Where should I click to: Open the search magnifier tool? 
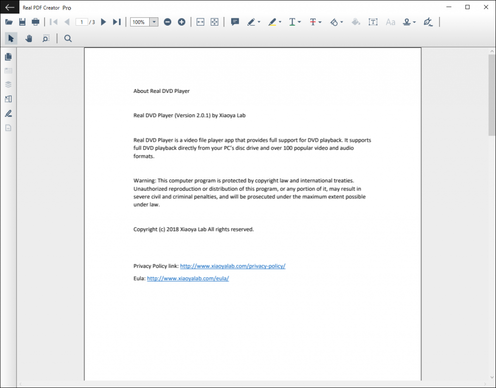(x=68, y=39)
